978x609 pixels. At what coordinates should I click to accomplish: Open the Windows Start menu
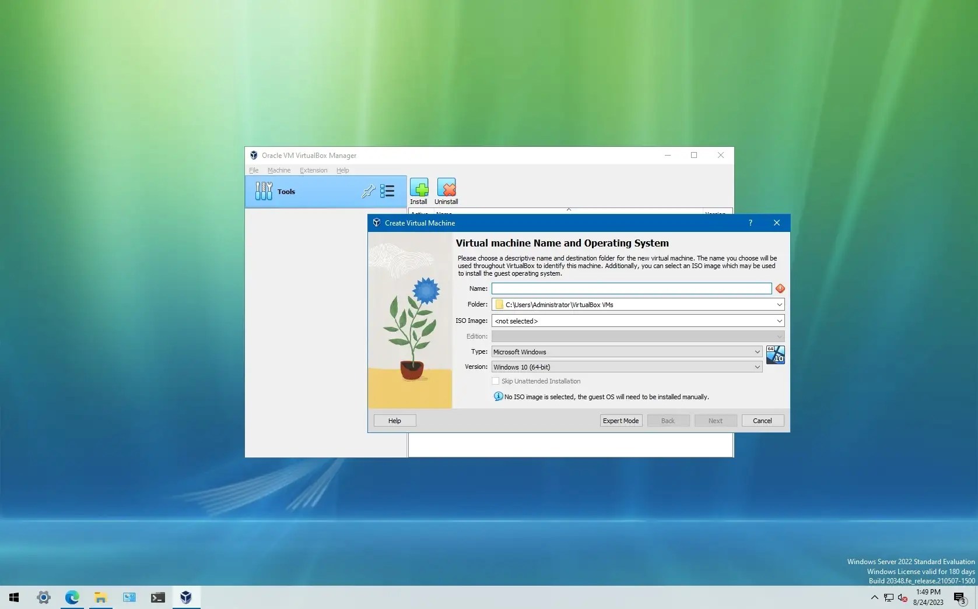pyautogui.click(x=14, y=597)
